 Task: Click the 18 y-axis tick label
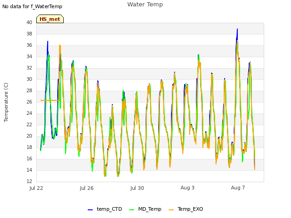pos(29,147)
